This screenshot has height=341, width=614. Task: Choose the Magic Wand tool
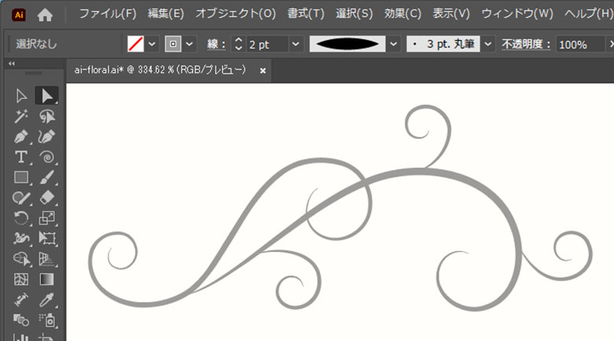click(x=22, y=117)
